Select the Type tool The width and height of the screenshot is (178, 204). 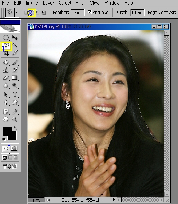[15, 94]
